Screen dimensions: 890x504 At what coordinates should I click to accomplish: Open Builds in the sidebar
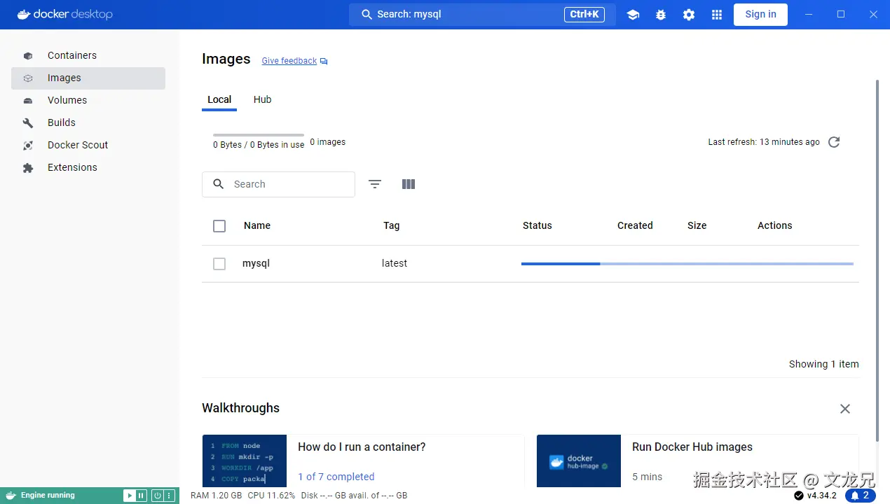pos(88,122)
